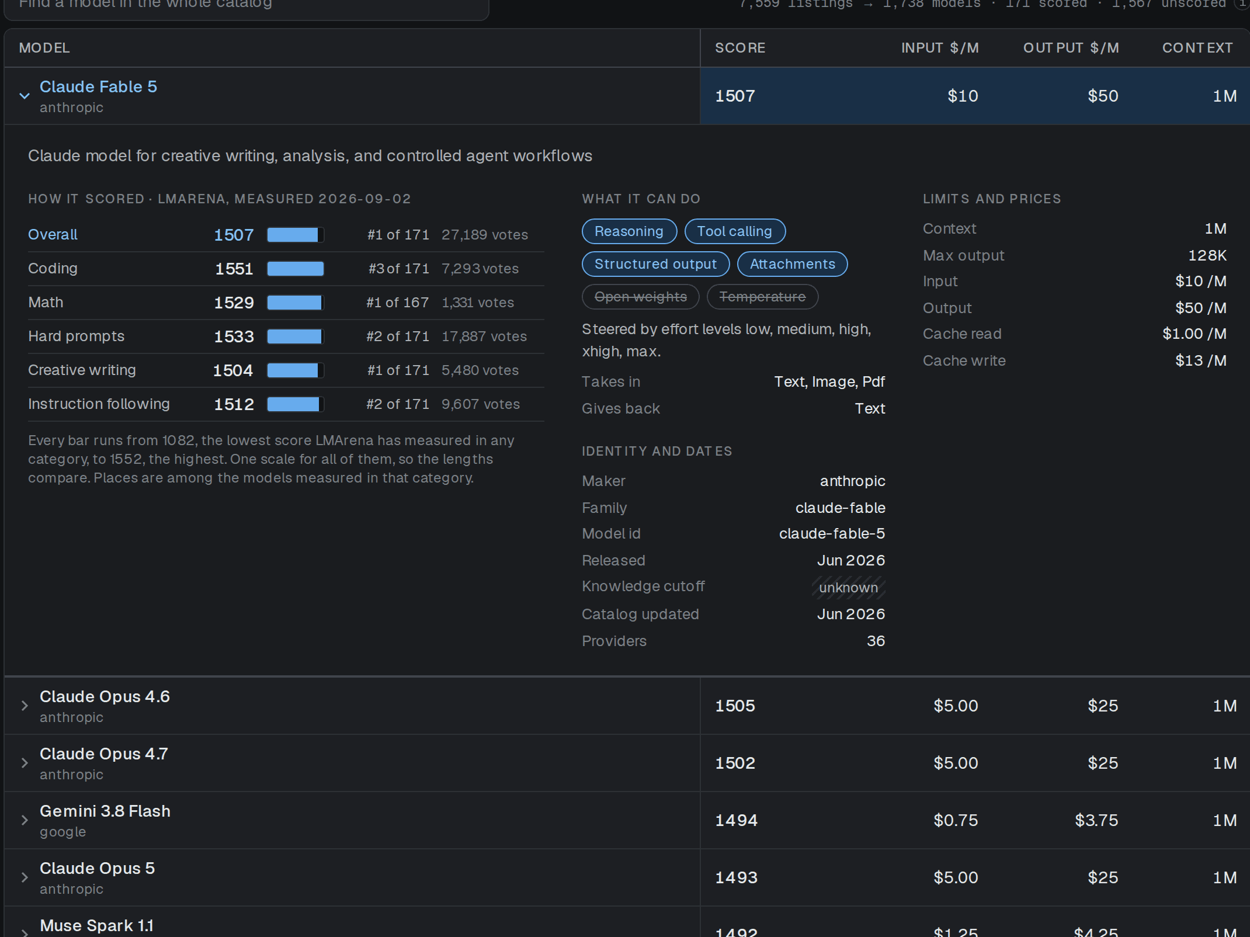This screenshot has width=1250, height=937.
Task: Click the Gemini 3.8 Flash output price $3.75
Action: pos(1096,820)
